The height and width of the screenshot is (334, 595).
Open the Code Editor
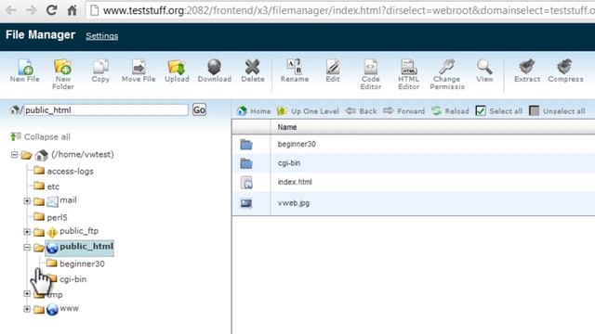pos(371,74)
